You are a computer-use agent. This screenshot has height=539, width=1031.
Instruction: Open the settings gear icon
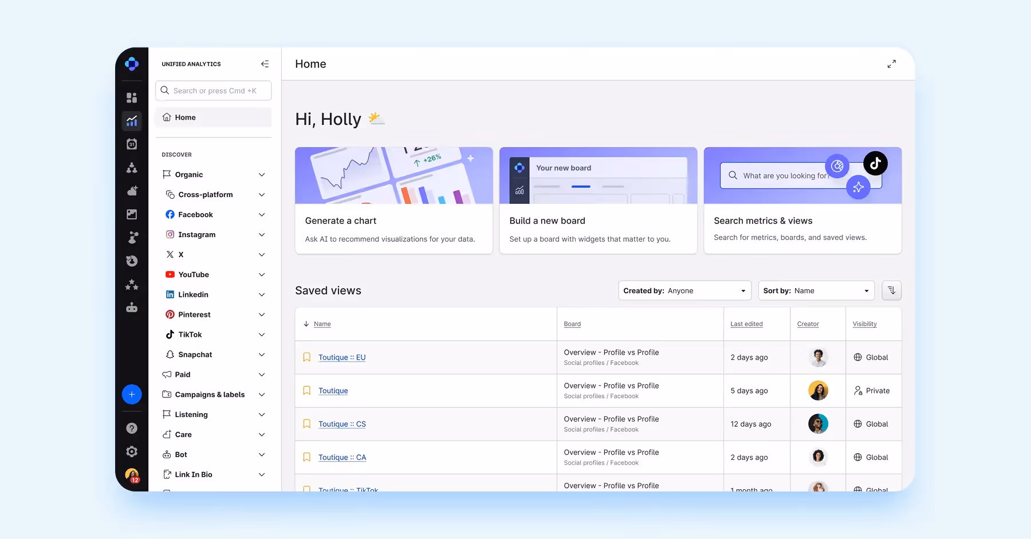pyautogui.click(x=132, y=451)
